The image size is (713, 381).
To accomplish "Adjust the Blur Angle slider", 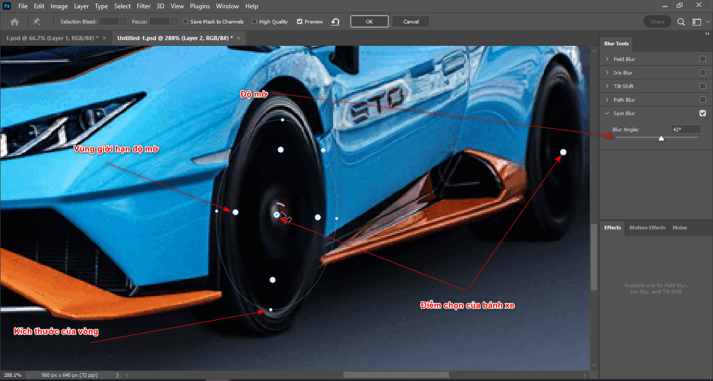I will click(661, 138).
